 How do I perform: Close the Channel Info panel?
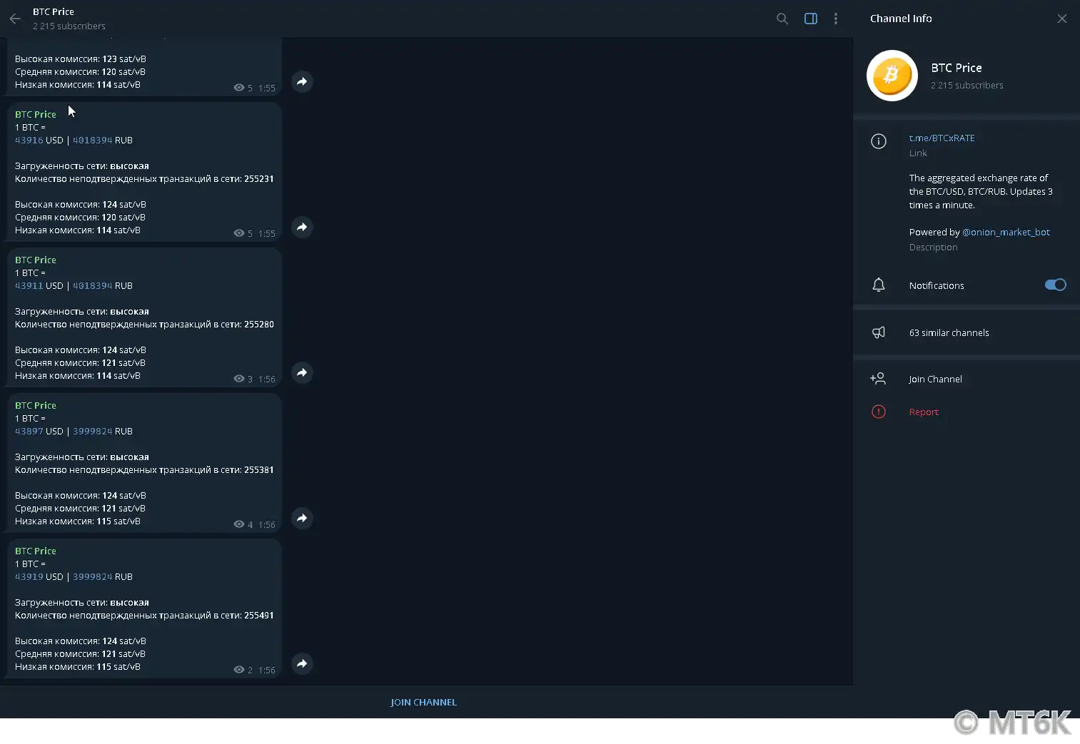pos(1062,19)
